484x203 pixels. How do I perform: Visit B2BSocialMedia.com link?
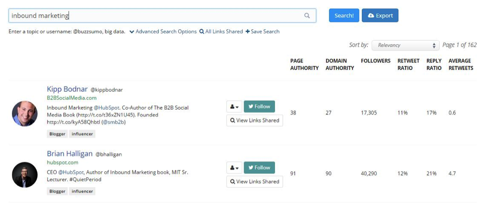click(71, 98)
